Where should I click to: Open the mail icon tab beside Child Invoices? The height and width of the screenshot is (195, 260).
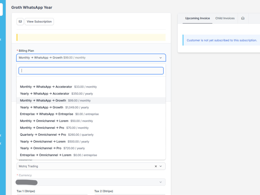coord(243,18)
